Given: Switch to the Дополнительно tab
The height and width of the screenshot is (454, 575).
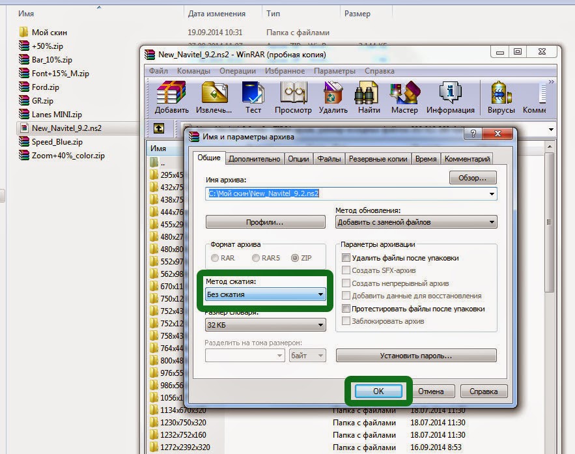Looking at the screenshot, I should 255,159.
